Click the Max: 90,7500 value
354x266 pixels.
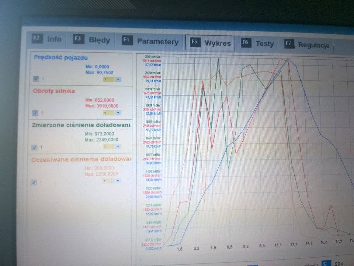click(99, 73)
